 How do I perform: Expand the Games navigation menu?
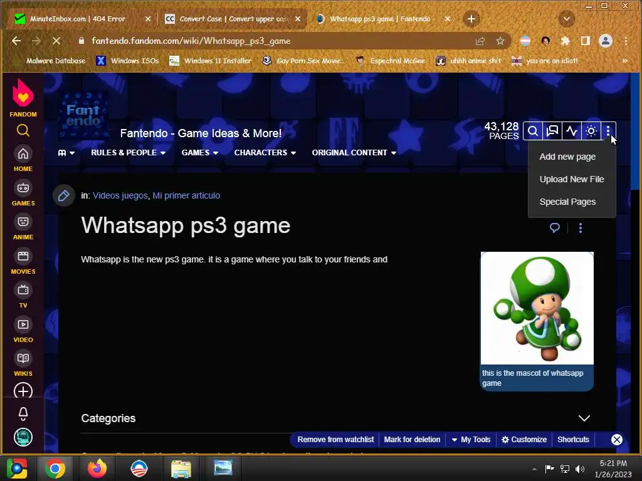click(200, 153)
